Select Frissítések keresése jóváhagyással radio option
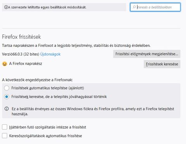This screenshot has width=186, height=144. click(7, 97)
